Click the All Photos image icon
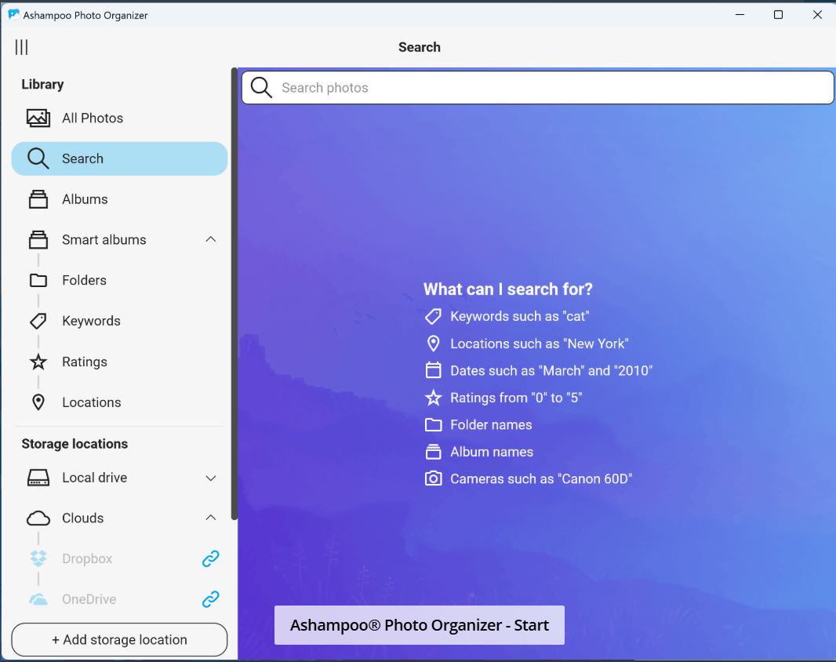 click(38, 118)
